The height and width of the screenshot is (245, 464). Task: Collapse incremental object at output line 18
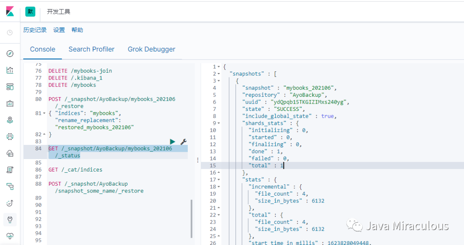219,187
